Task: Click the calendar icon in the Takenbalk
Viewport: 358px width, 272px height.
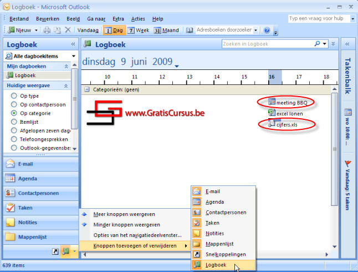Action: [x=348, y=112]
